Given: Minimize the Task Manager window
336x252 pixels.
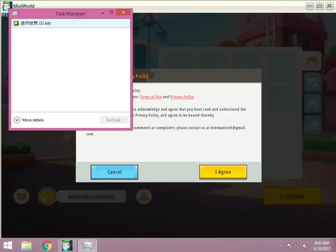Looking at the screenshot, I should (103, 13).
